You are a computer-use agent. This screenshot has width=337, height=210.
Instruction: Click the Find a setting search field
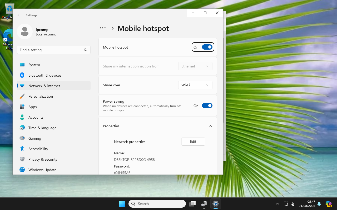pyautogui.click(x=54, y=50)
